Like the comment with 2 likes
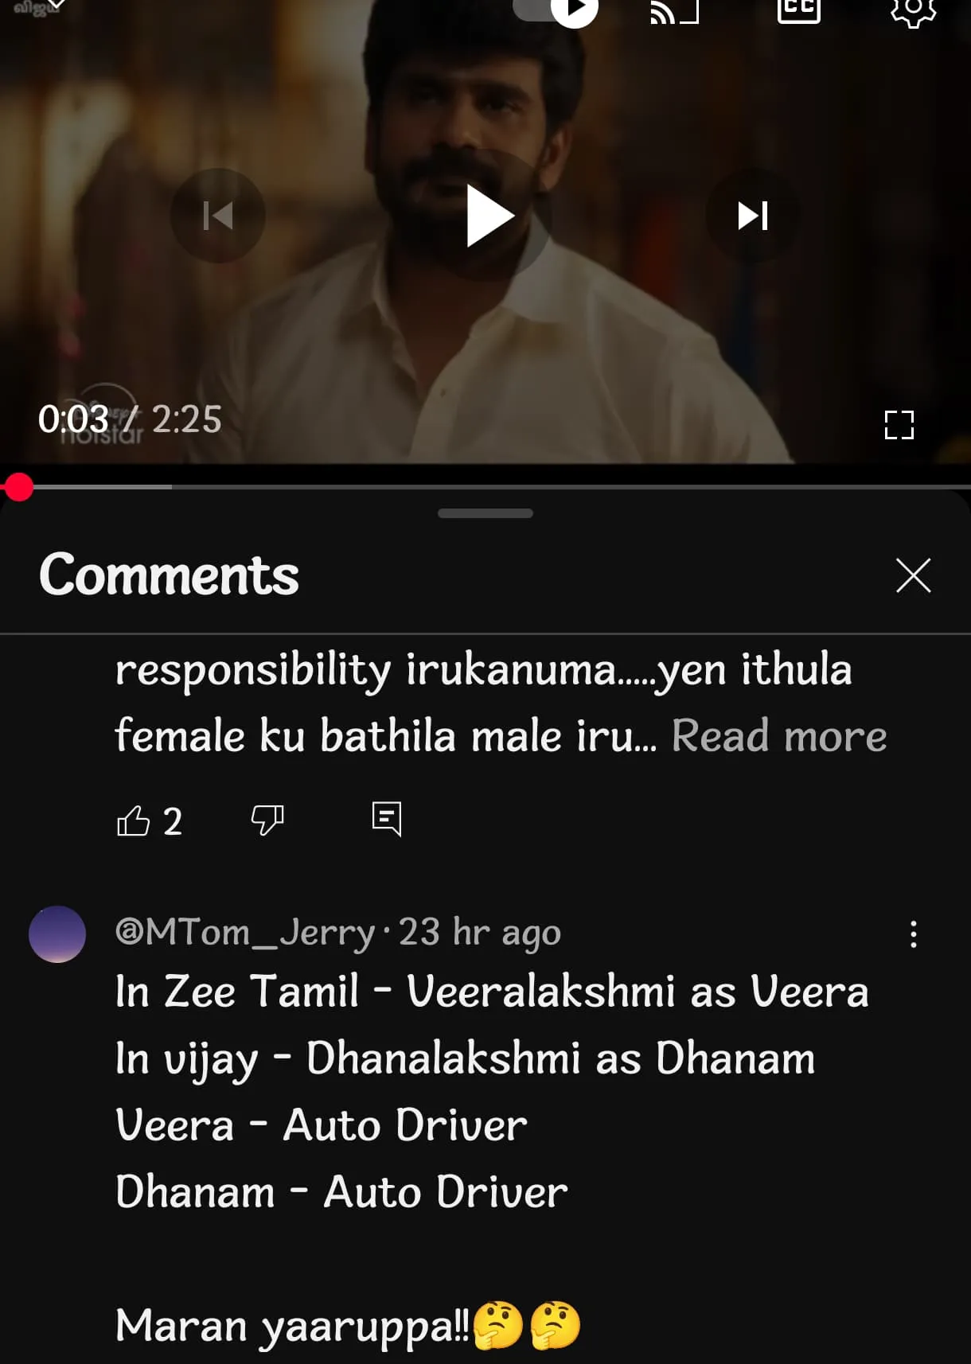Viewport: 971px width, 1364px height. coord(134,820)
